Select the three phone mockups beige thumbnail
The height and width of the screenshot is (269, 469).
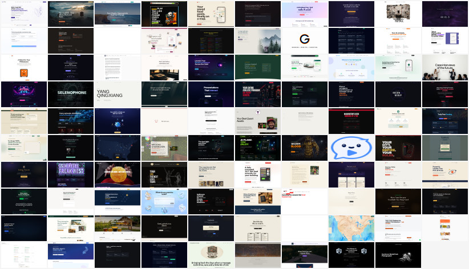pos(258,228)
